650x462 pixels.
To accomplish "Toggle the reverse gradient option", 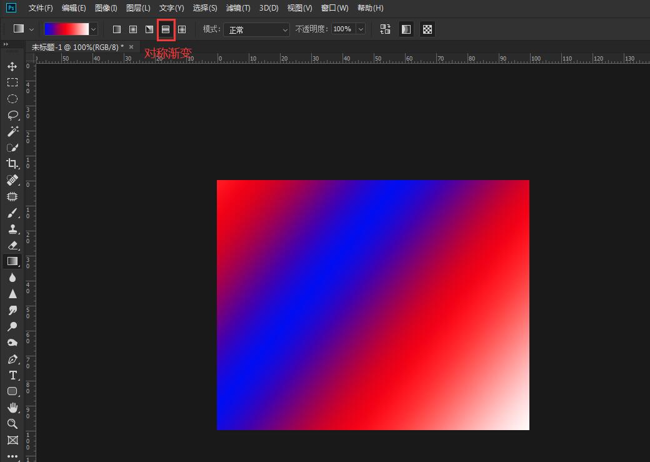I will point(385,29).
